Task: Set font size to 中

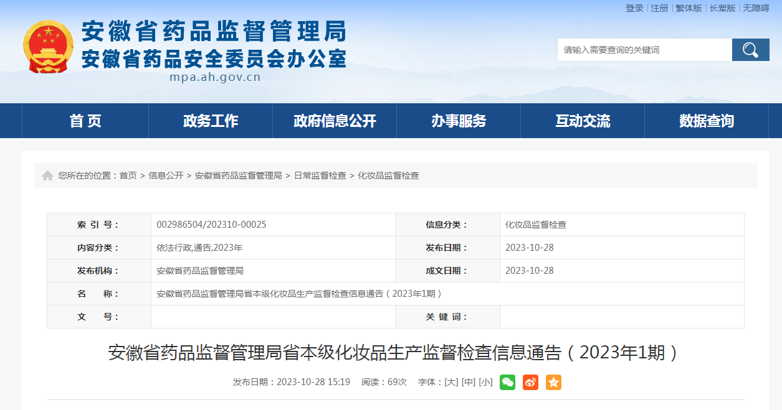Action: click(468, 382)
